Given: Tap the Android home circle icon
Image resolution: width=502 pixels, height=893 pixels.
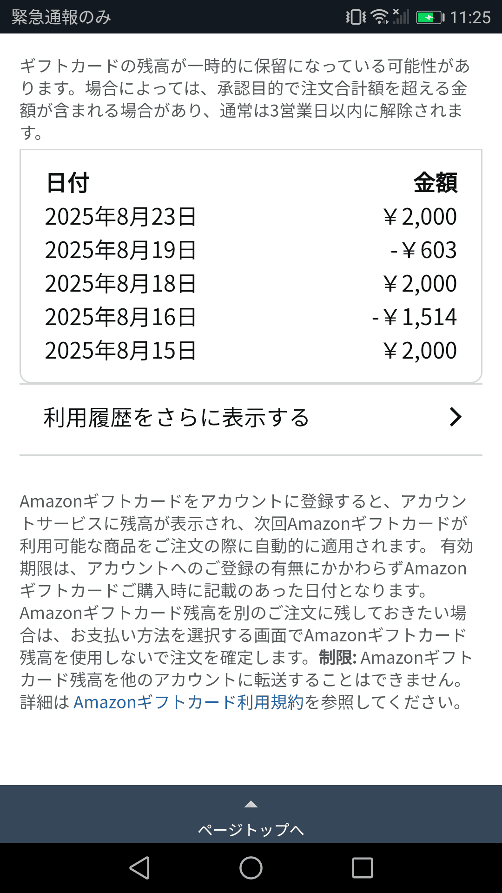Looking at the screenshot, I should click(x=251, y=868).
